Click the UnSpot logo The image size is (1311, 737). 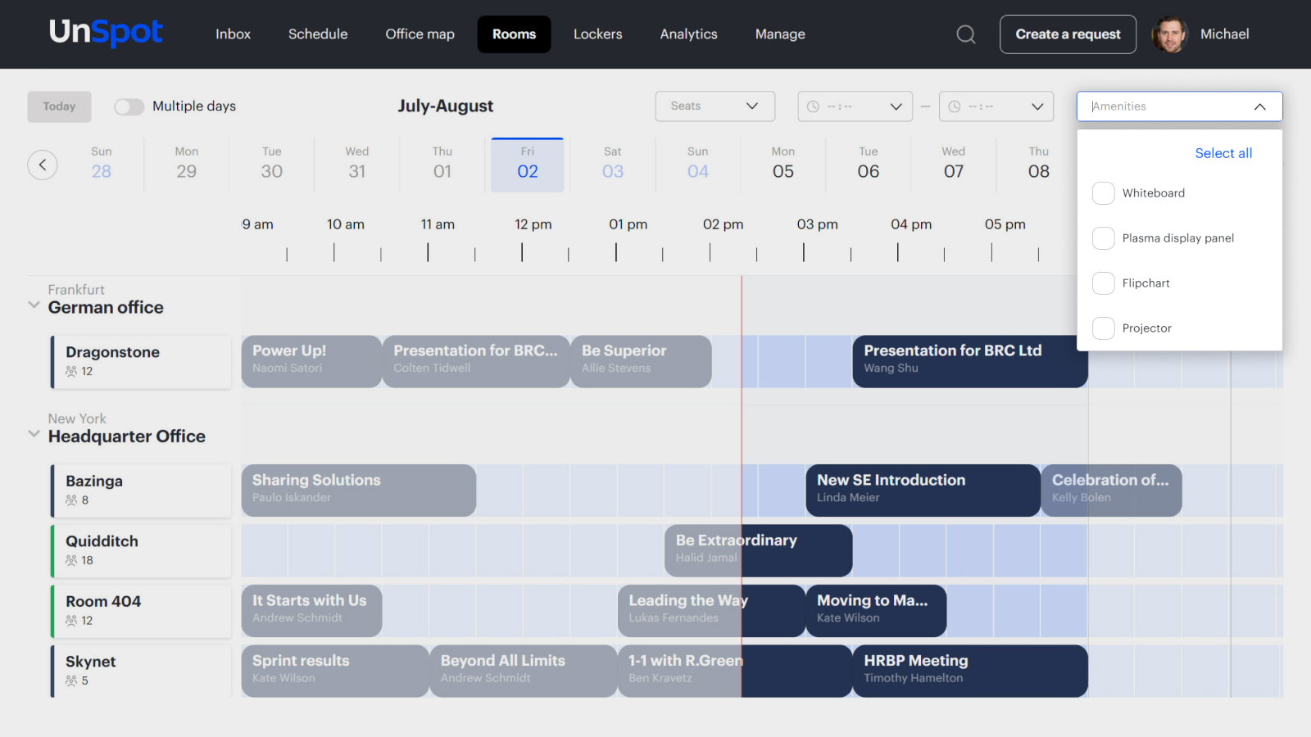point(106,33)
